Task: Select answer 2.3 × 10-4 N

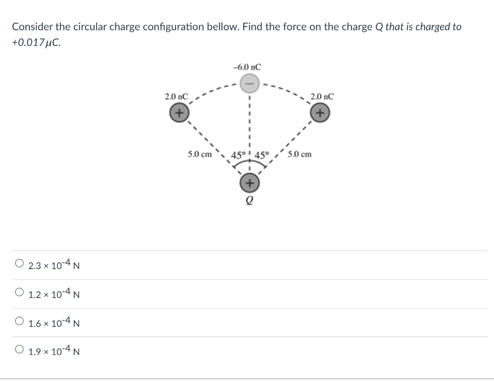Action: click(18, 263)
